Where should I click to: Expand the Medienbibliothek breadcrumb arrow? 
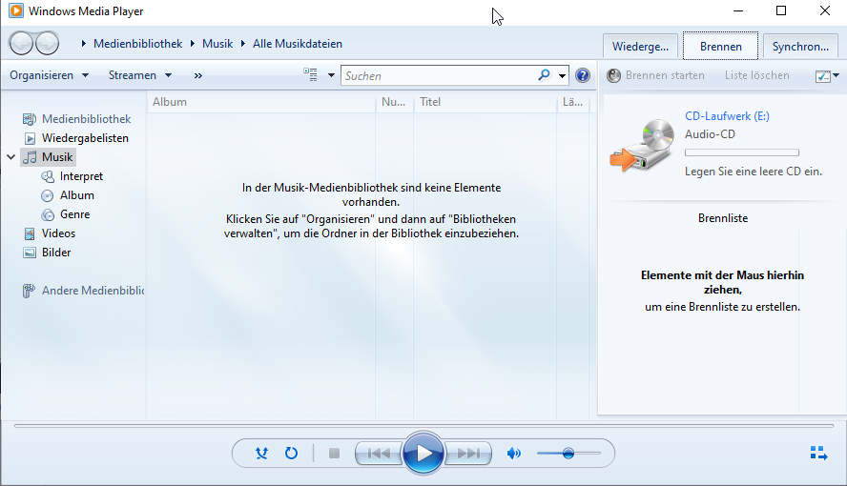click(x=83, y=44)
